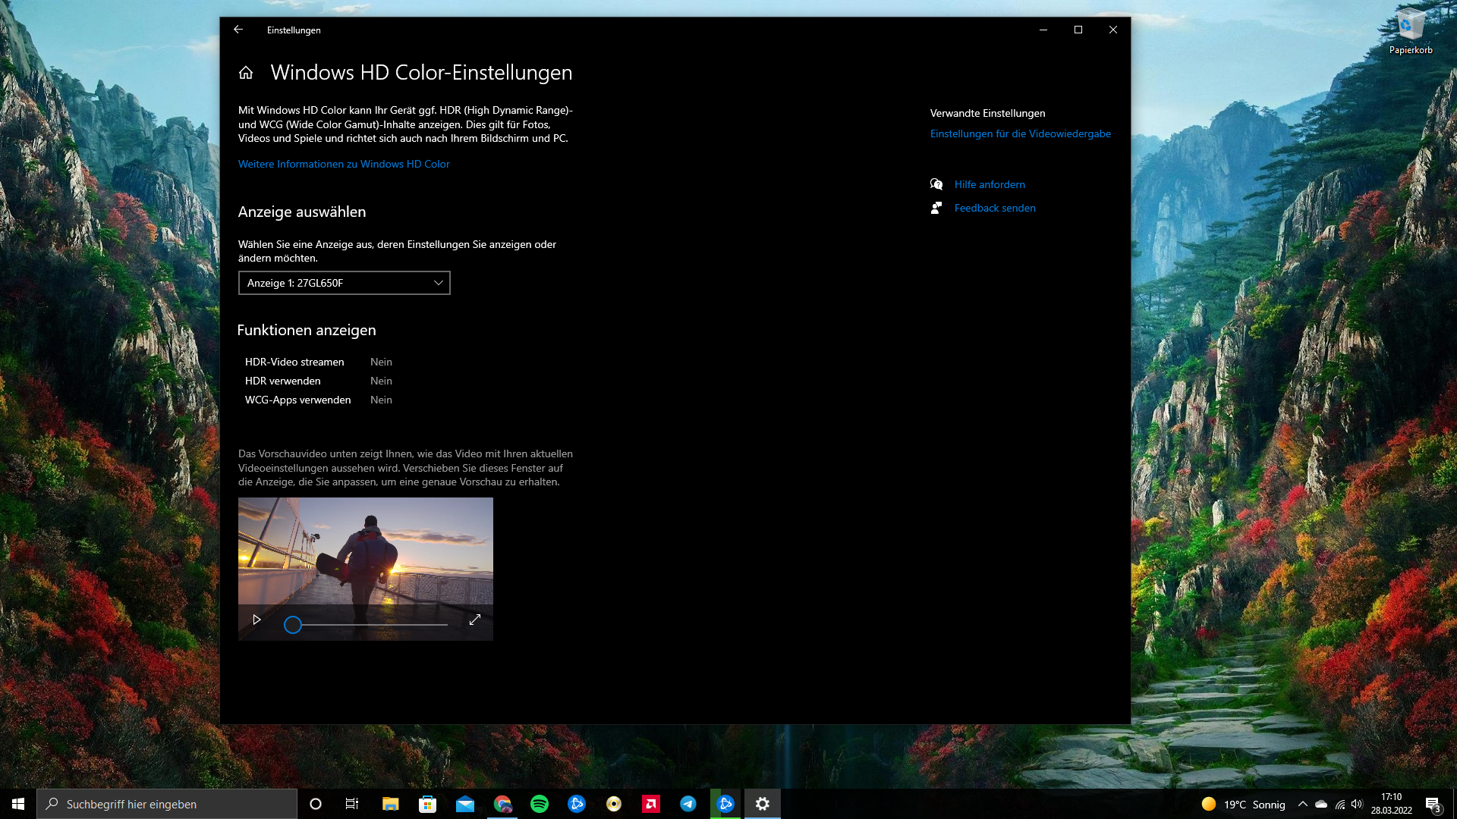Open the Mail app in taskbar
The width and height of the screenshot is (1457, 819).
pos(465,804)
